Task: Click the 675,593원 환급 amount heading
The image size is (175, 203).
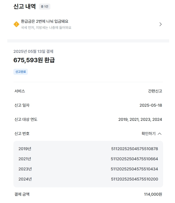Action: [34, 60]
